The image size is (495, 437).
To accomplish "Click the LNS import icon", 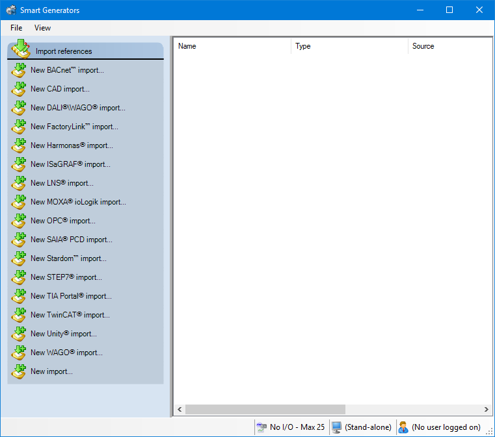I will point(19,183).
